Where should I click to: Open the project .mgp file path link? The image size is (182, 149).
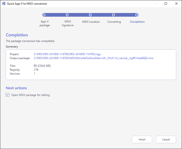click(x=67, y=54)
